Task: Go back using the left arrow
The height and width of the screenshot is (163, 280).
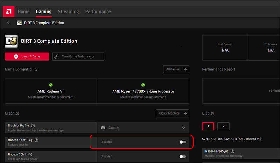Action: tap(9, 23)
